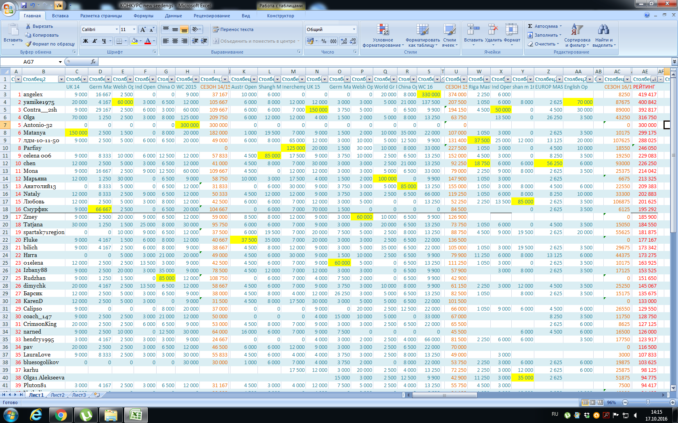Launch Google Chrome from taskbar
Viewport: 678px width, 423px height.
click(x=61, y=415)
